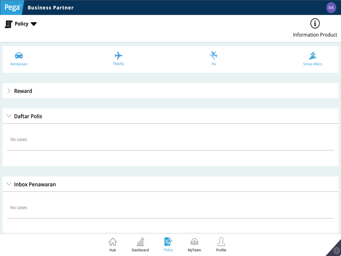Open the Profile person icon

click(x=221, y=242)
